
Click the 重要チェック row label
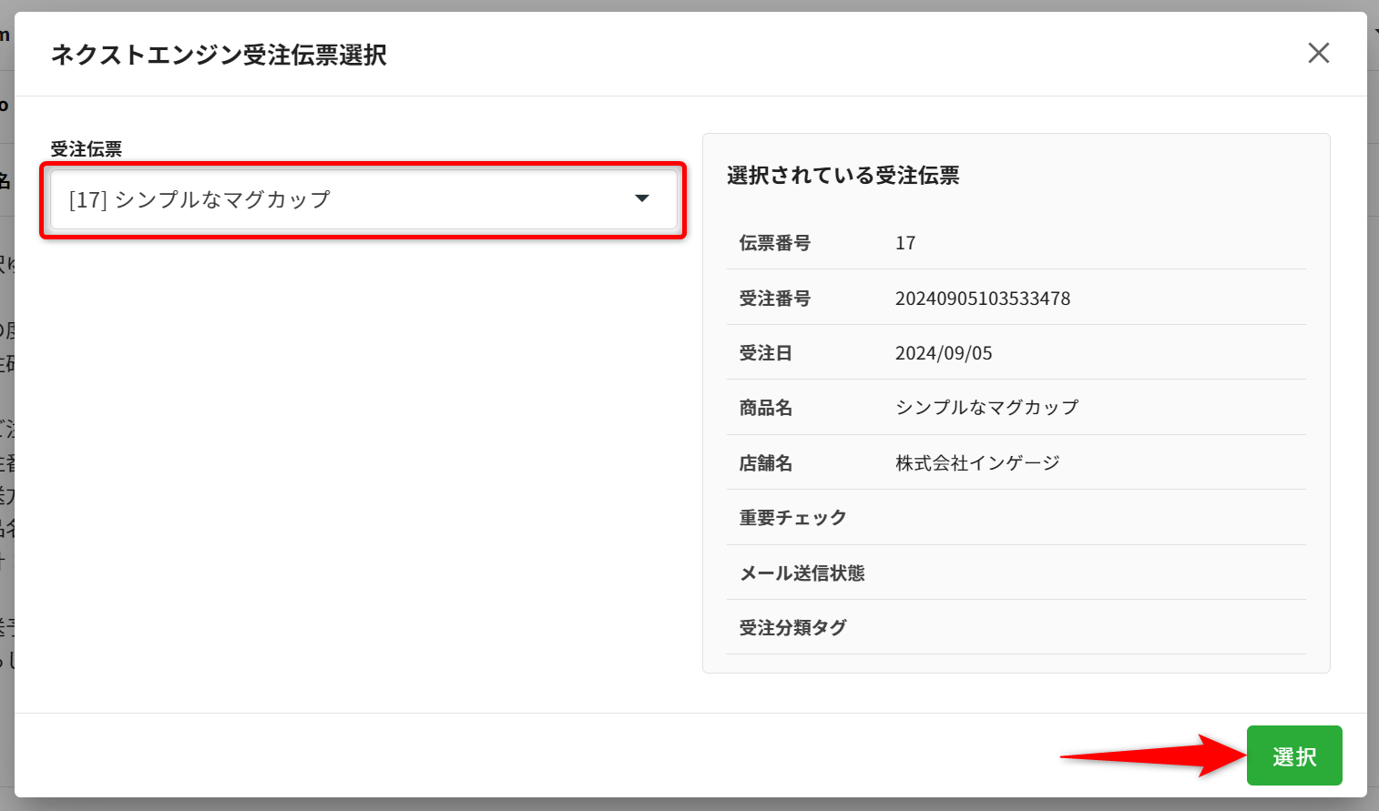point(792,518)
